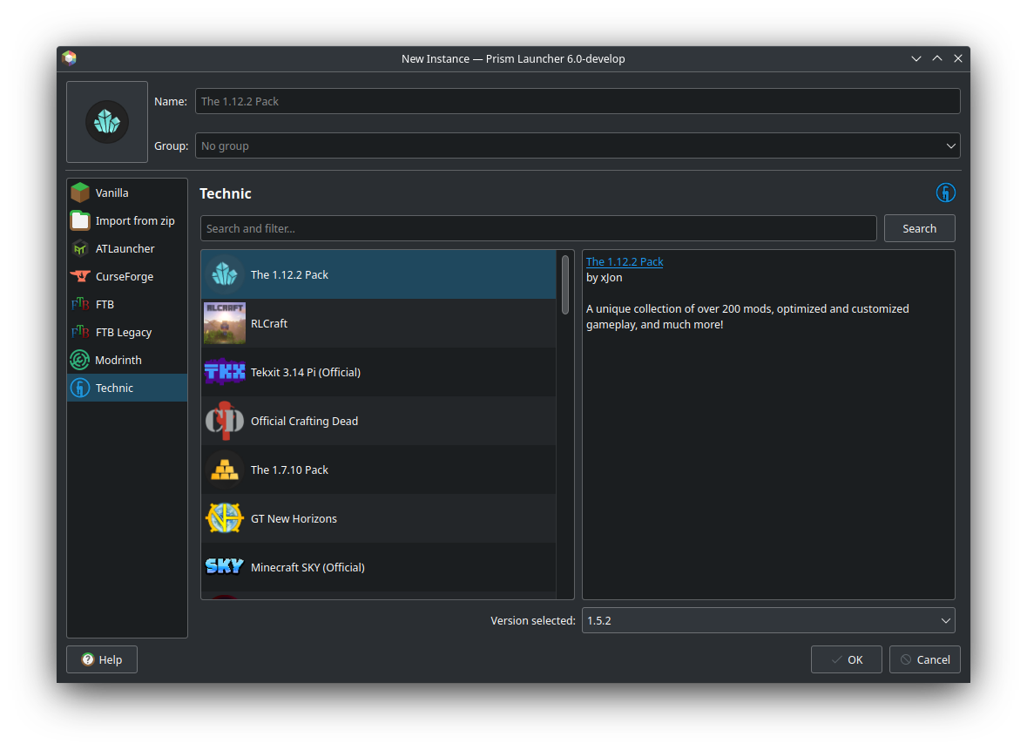Select The 1.7.10 Pack entry
This screenshot has width=1027, height=750.
tap(379, 470)
